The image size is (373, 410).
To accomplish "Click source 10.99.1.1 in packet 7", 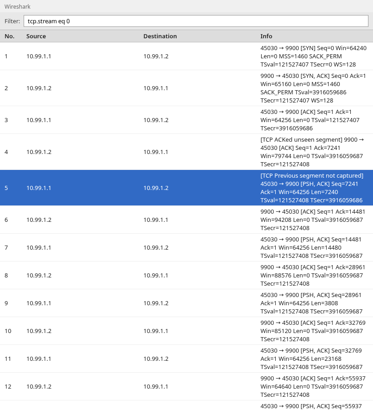I will [39, 247].
